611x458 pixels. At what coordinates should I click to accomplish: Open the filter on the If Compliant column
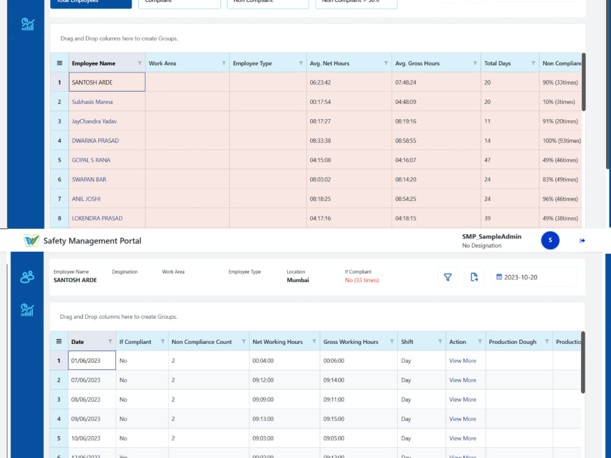163,341
